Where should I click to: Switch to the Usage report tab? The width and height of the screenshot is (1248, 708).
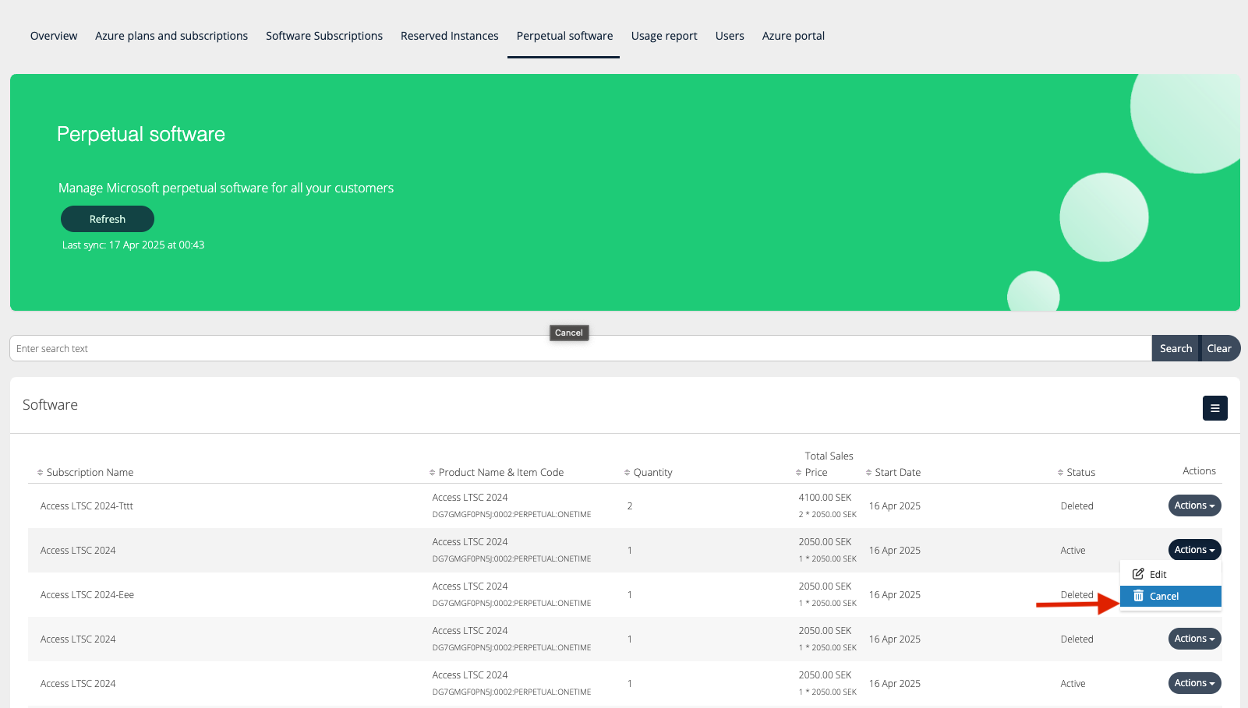664,36
